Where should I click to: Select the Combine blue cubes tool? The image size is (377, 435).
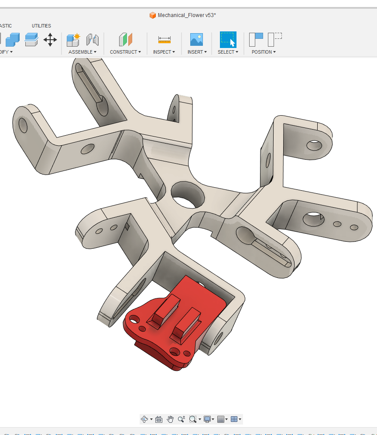[13, 40]
